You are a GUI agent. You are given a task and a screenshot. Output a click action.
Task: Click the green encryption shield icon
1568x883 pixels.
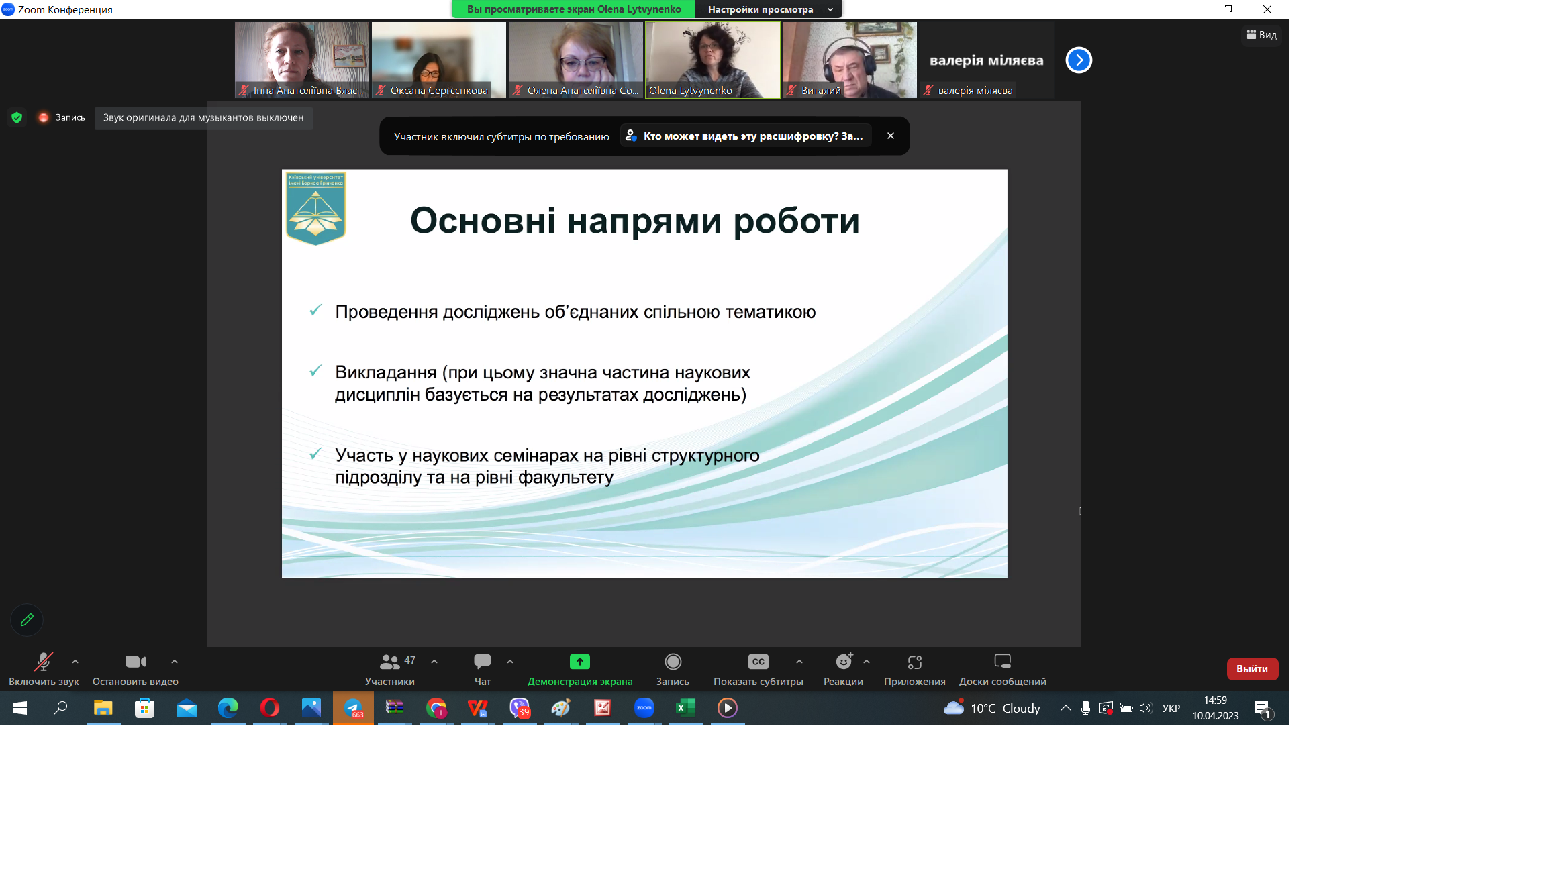click(x=17, y=117)
